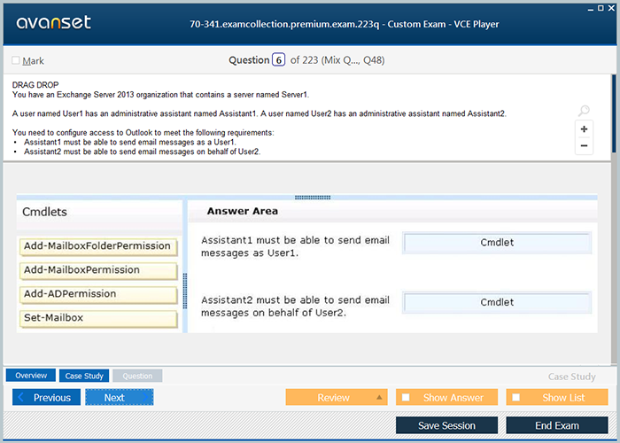Click the End Exam button

click(x=556, y=425)
